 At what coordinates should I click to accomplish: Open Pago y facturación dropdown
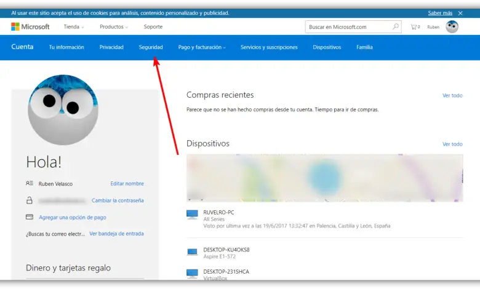pyautogui.click(x=202, y=47)
